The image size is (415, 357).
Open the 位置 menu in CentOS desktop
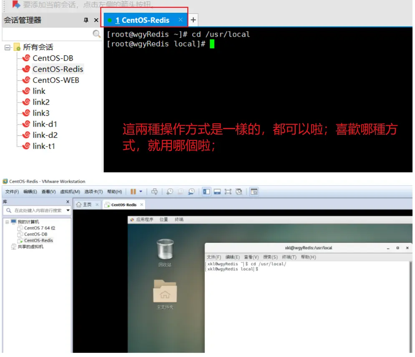(163, 220)
